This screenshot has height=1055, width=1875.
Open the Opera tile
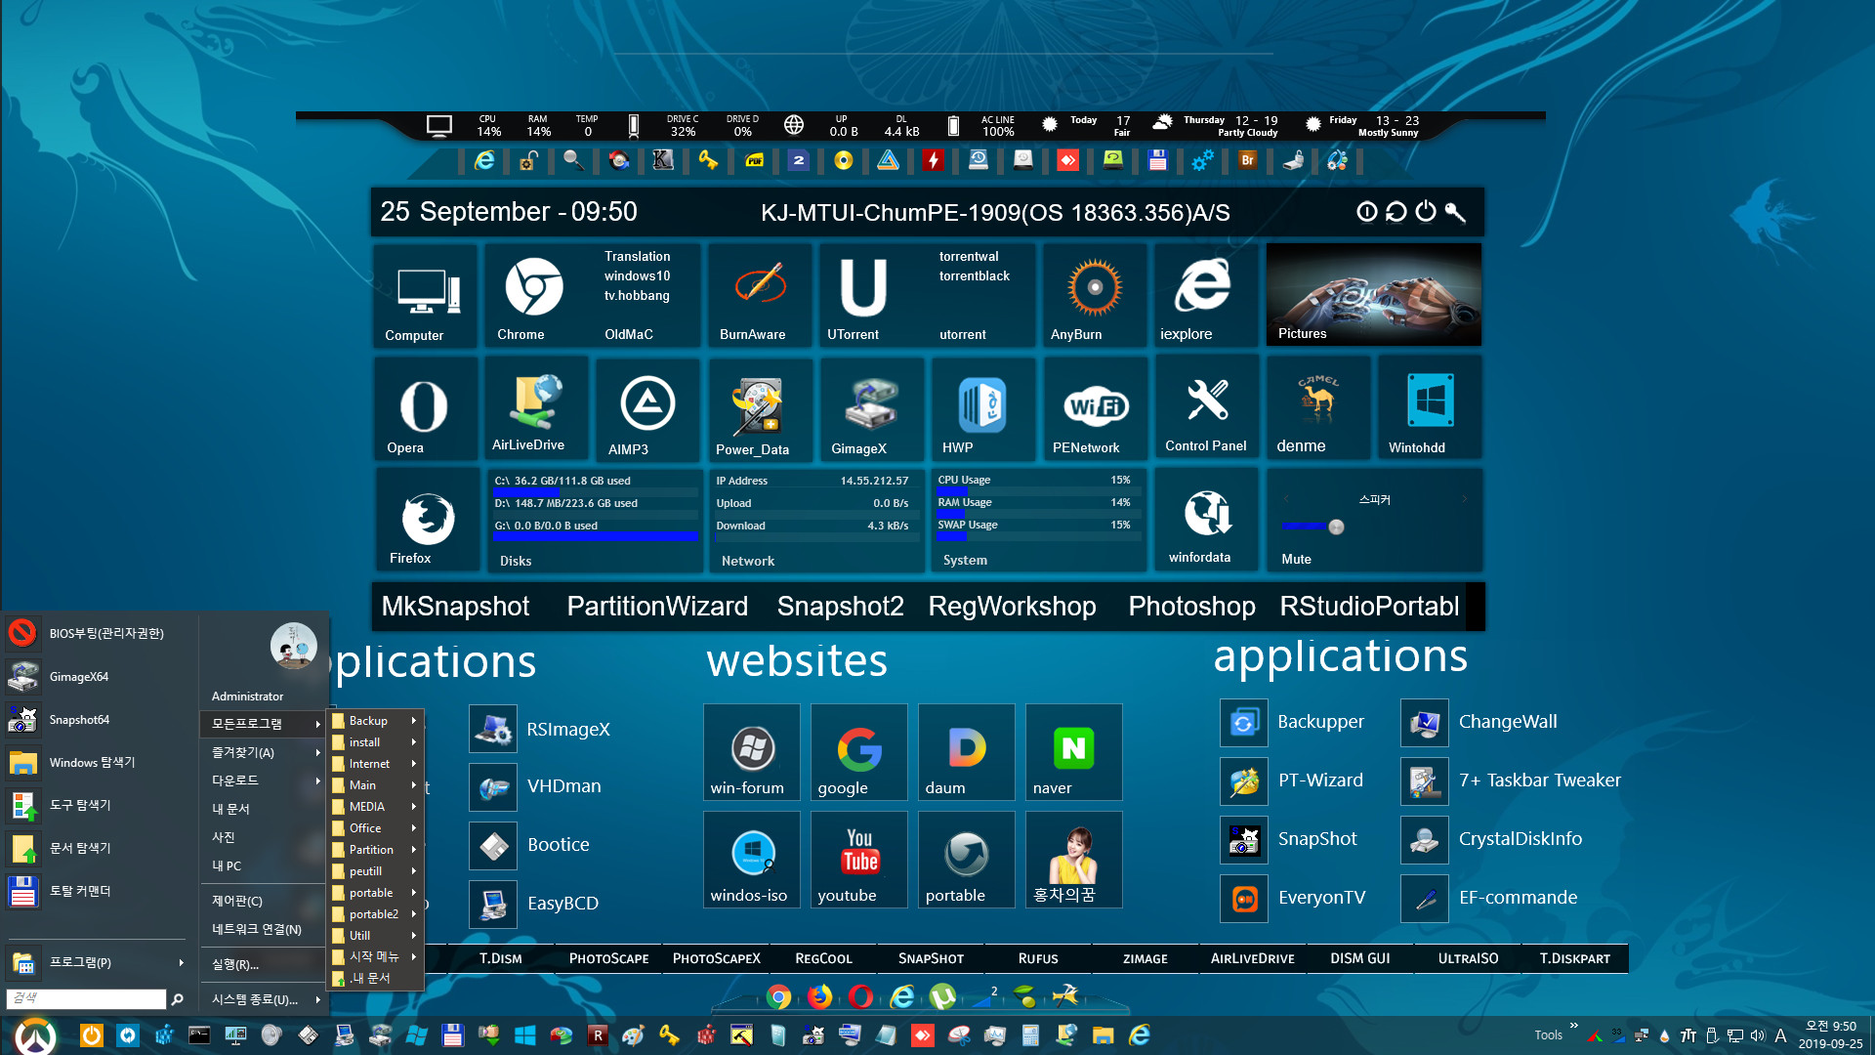pos(425,407)
